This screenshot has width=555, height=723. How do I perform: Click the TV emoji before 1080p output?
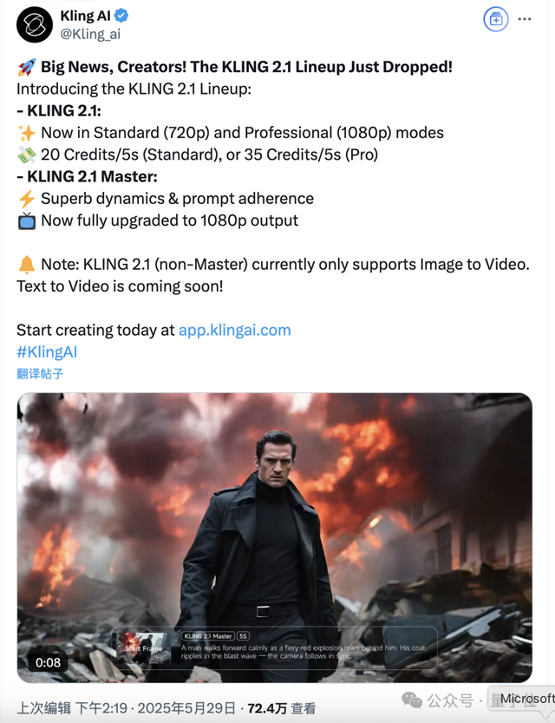tap(26, 220)
